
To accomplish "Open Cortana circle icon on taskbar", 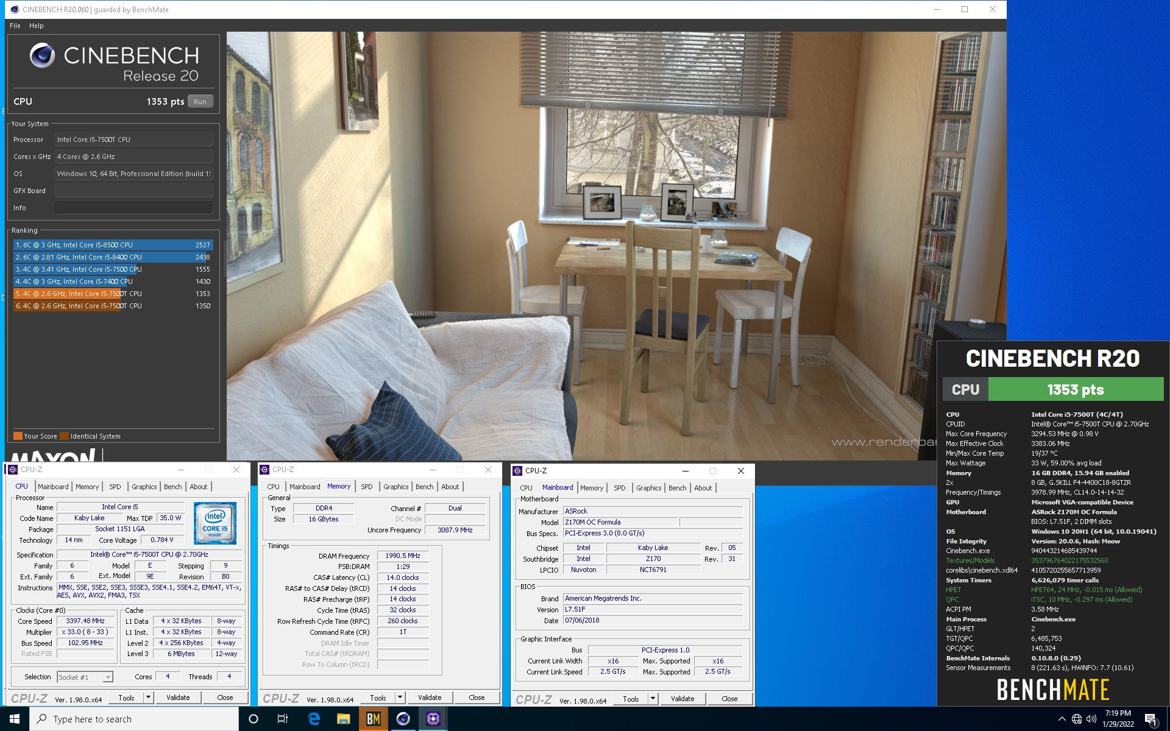I will (x=253, y=719).
